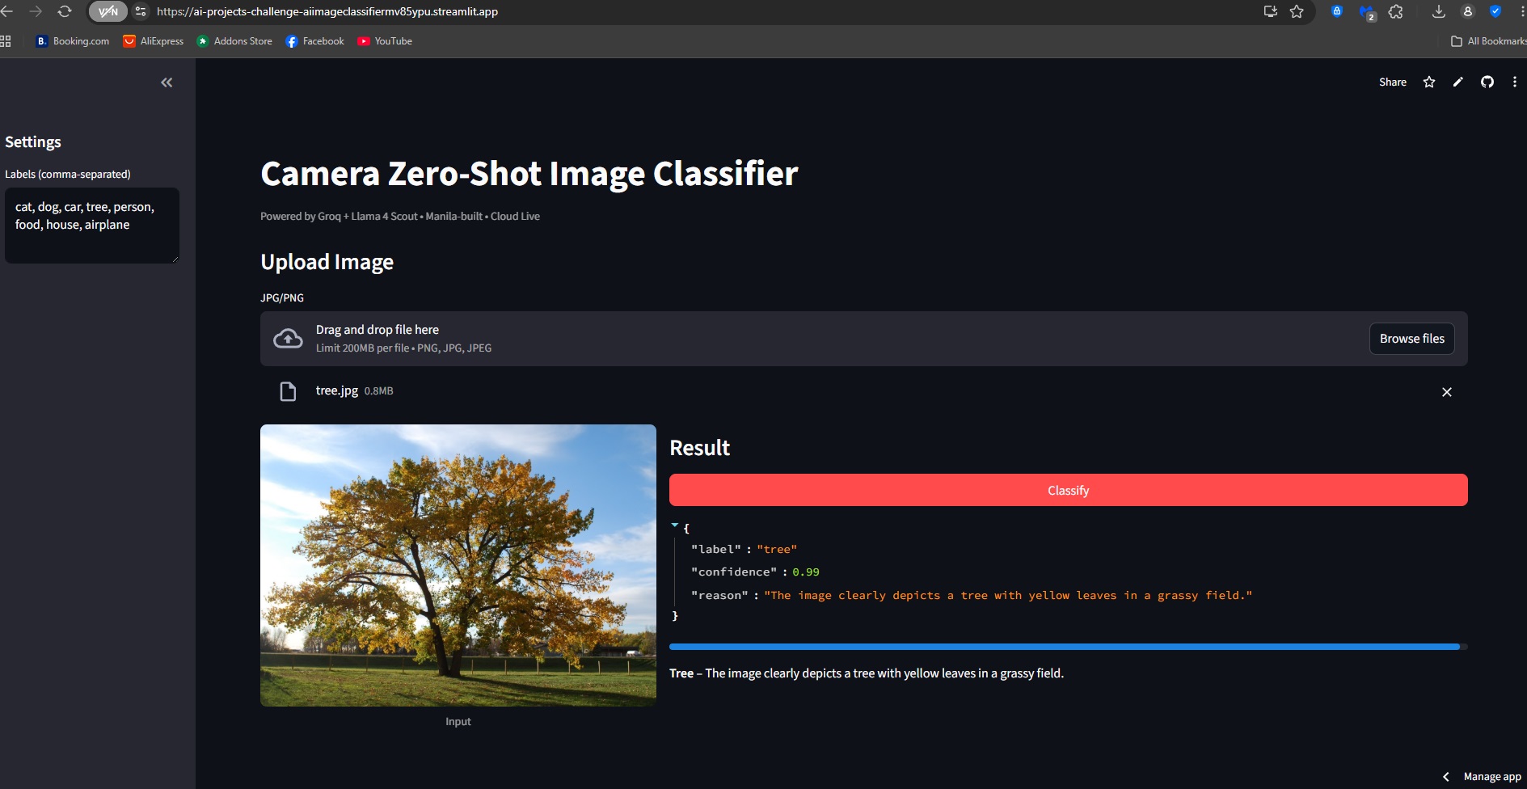Screen dimensions: 1527x789
Task: Click the VPN badge in the address bar
Action: 108,11
